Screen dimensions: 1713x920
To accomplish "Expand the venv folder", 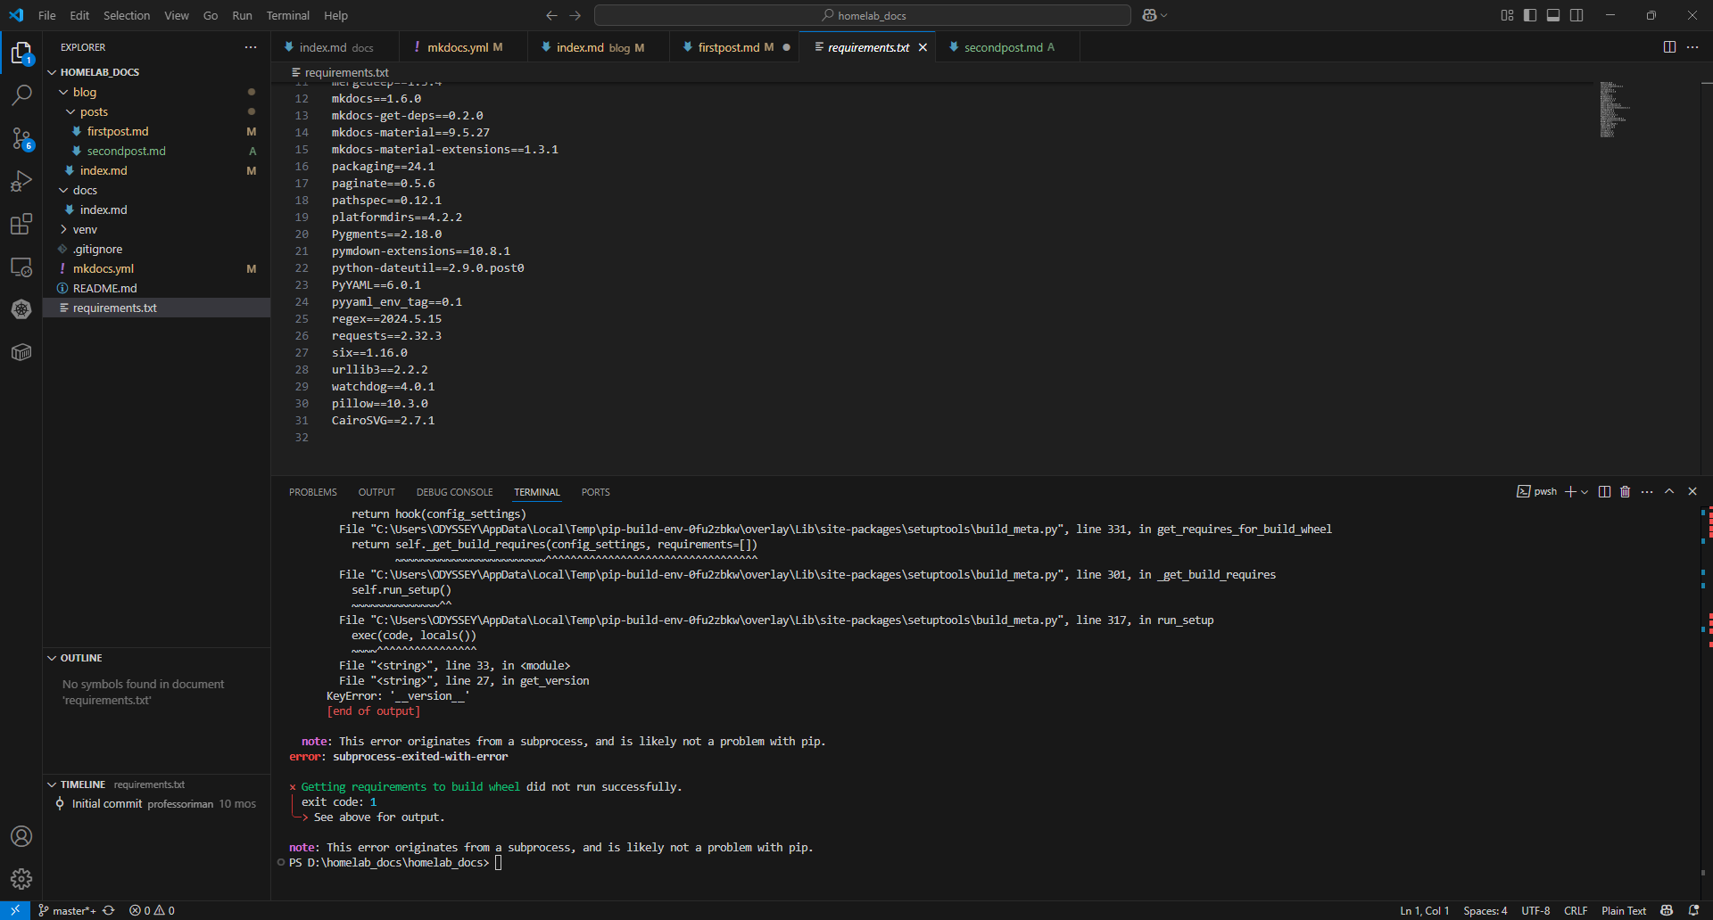I will (x=85, y=229).
